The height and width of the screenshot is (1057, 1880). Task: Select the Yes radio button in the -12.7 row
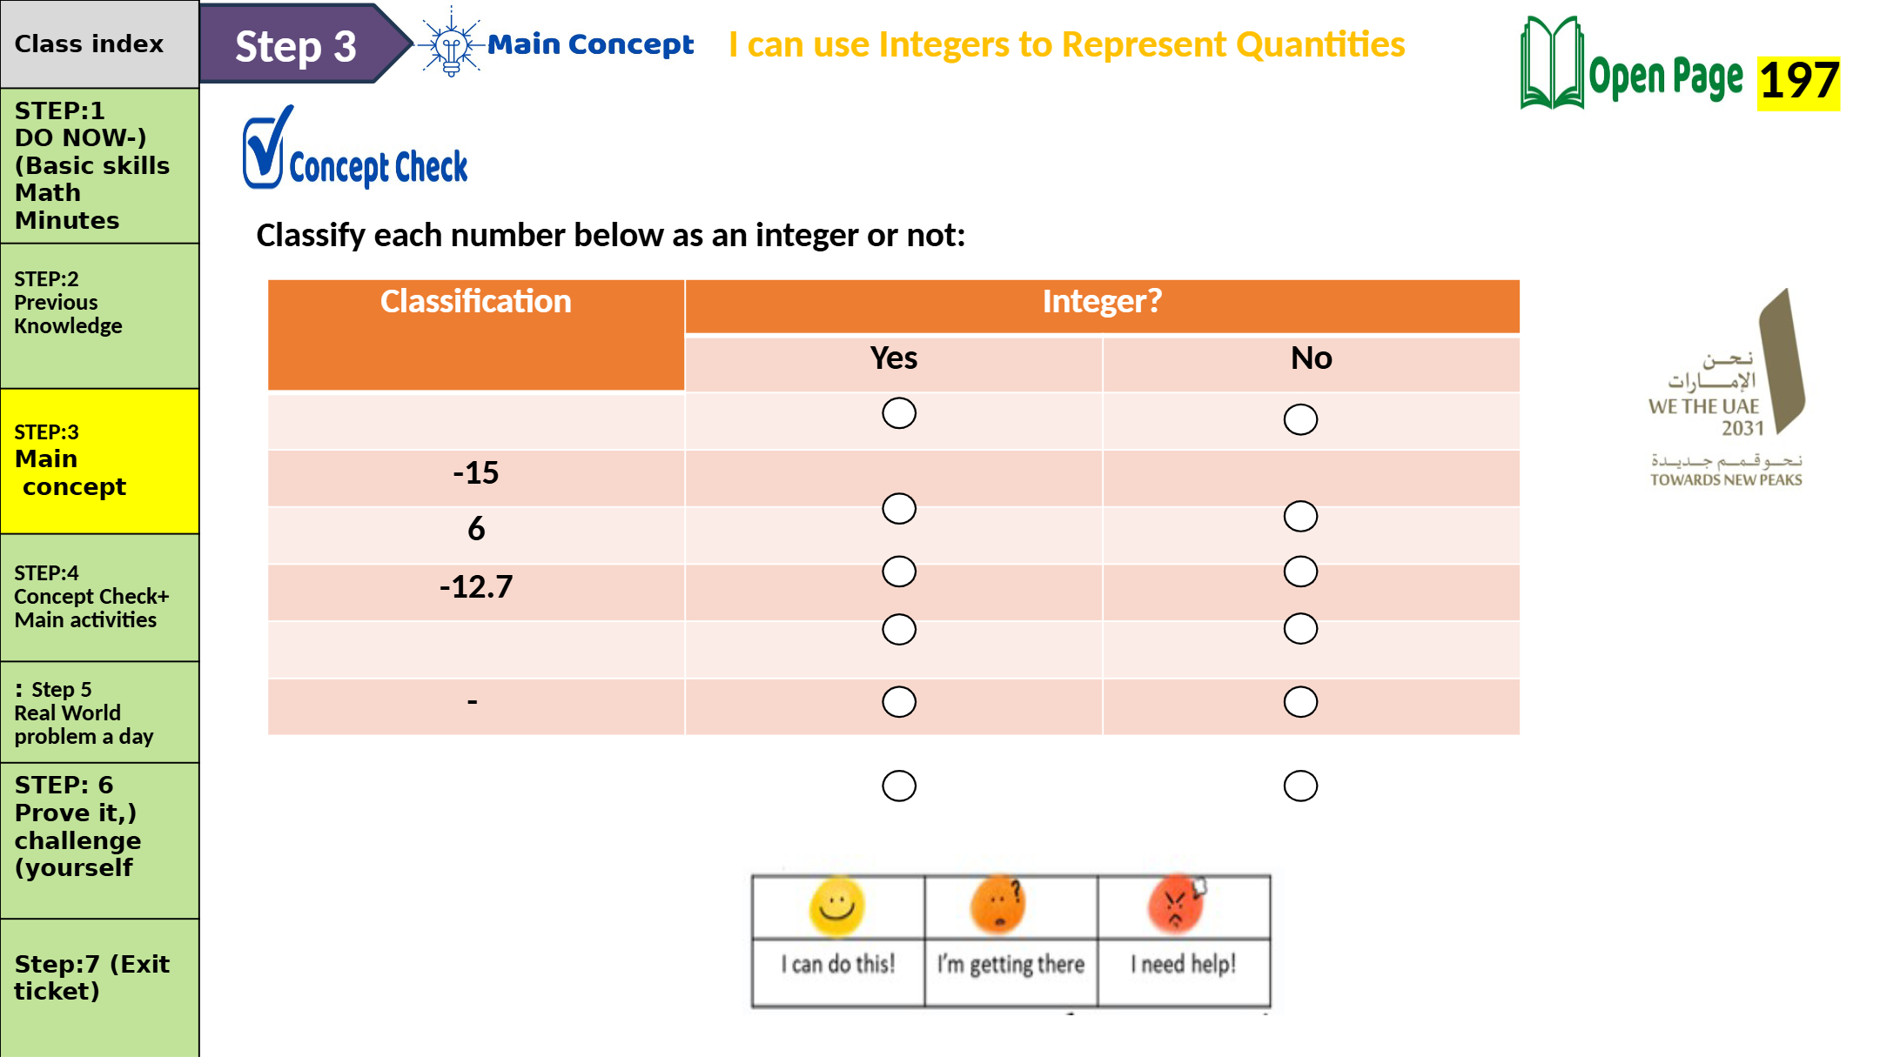[x=899, y=572]
